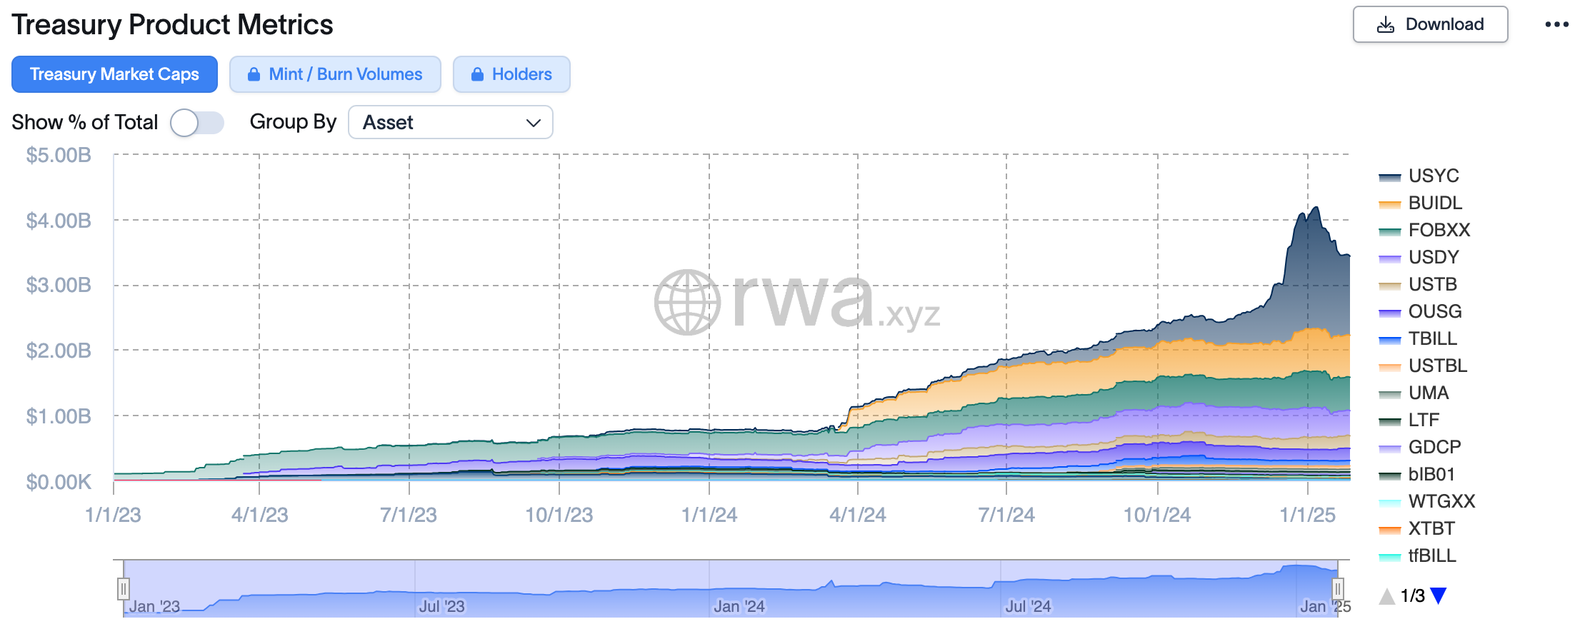The width and height of the screenshot is (1580, 624).
Task: Click the rwa.xyz globe watermark logo
Action: (687, 302)
